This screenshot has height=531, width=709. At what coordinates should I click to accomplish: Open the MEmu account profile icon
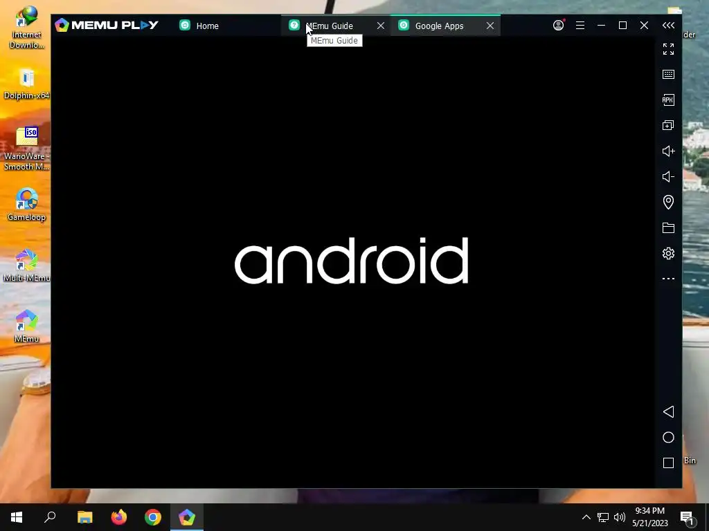pos(559,26)
